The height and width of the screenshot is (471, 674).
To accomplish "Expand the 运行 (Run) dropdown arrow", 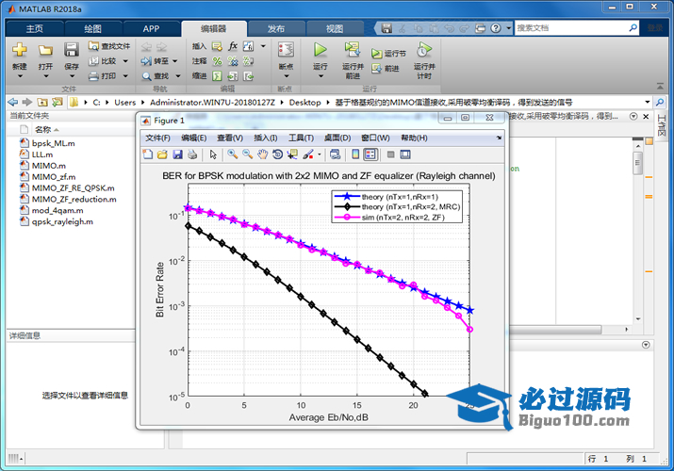I will (321, 76).
